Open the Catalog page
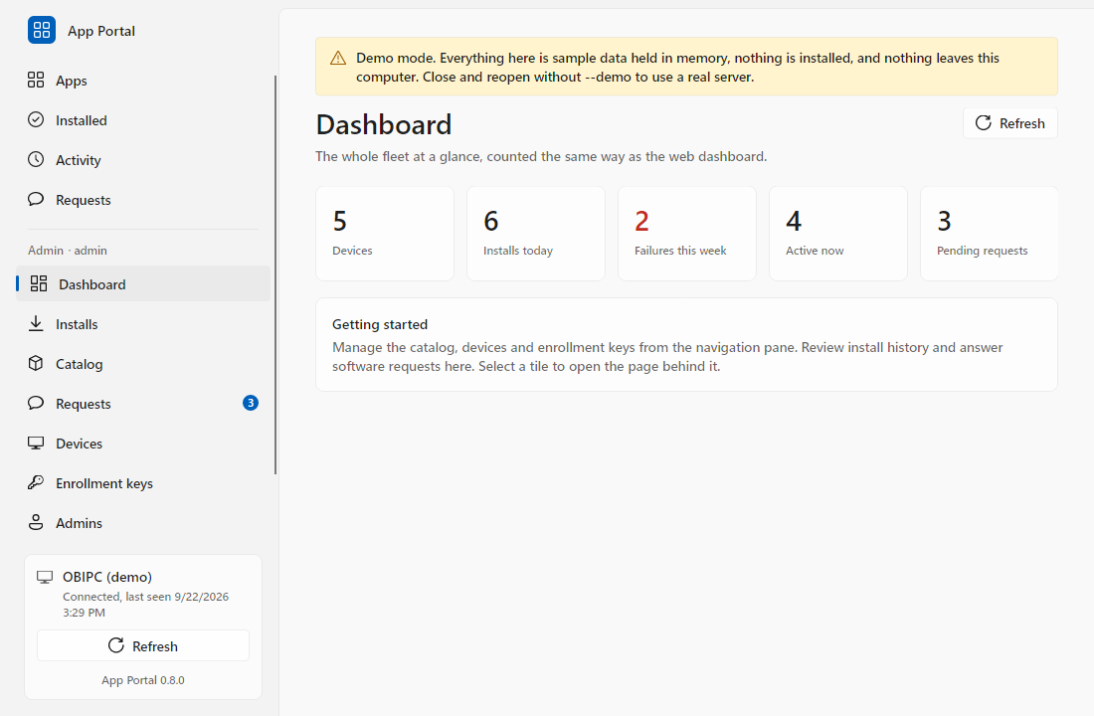 (143, 364)
